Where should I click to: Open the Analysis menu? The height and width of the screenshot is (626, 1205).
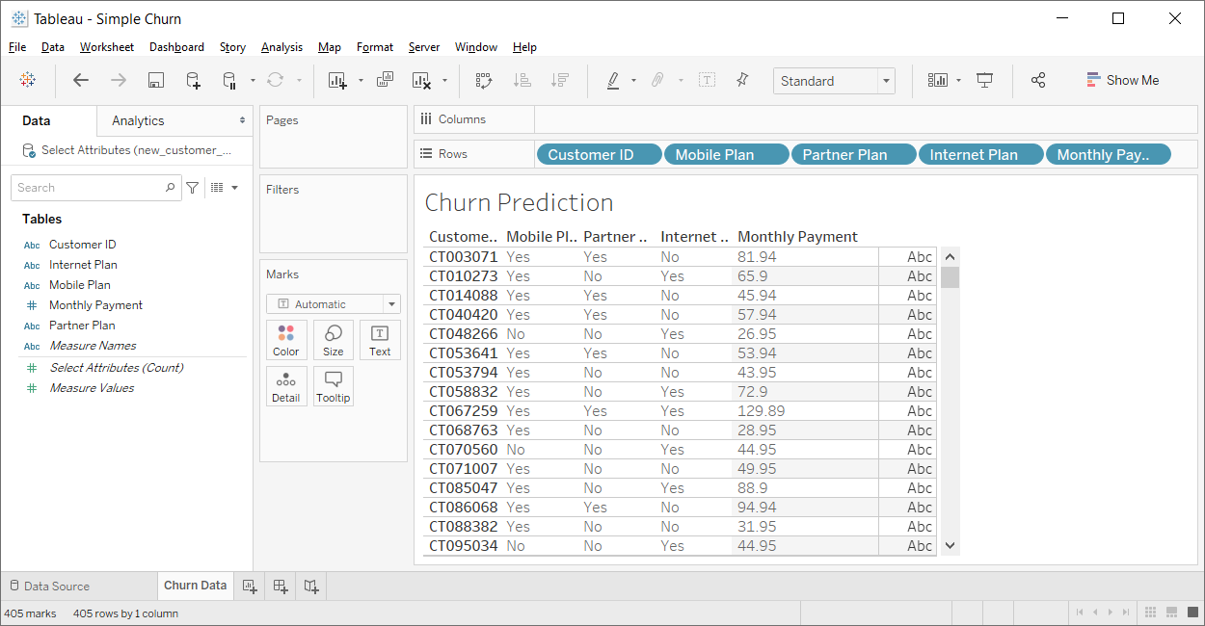(x=281, y=47)
